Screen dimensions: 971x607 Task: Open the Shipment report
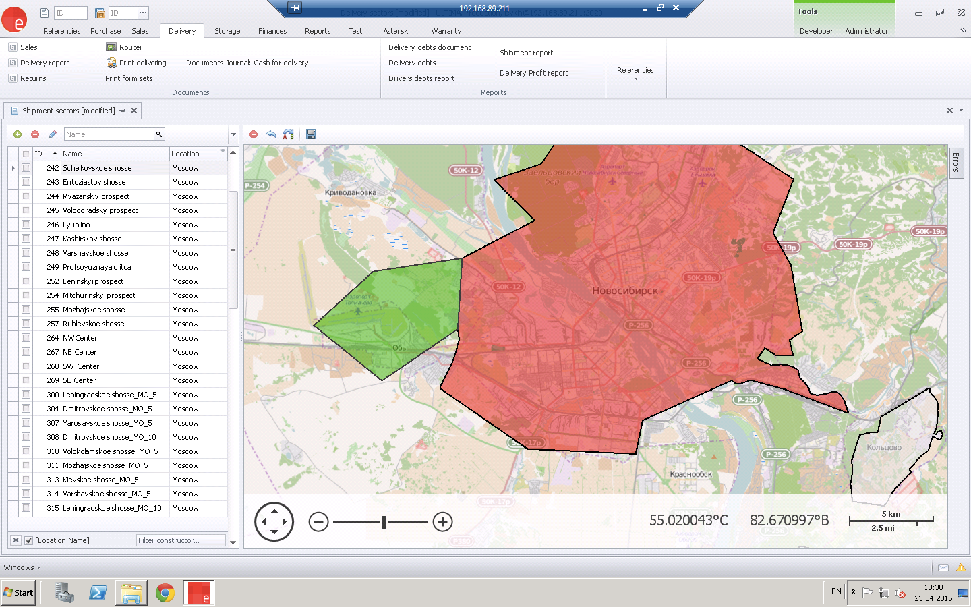click(x=526, y=53)
